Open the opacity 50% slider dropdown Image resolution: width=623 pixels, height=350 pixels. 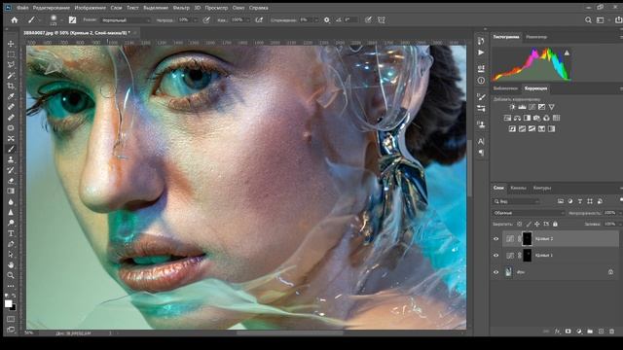click(x=195, y=20)
